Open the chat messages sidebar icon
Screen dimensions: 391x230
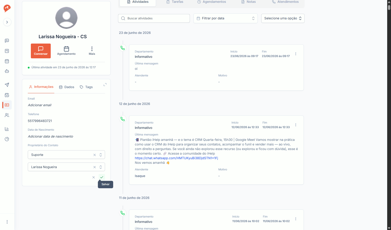[x=7, y=41]
